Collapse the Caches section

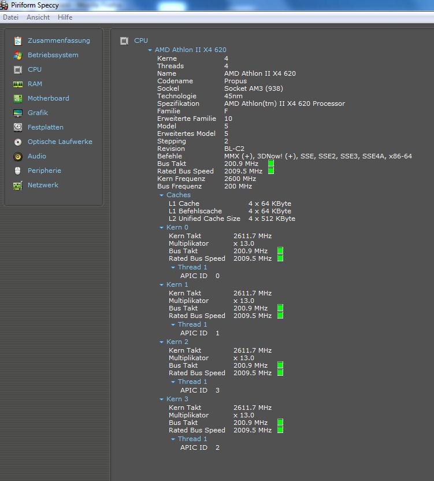click(x=161, y=195)
